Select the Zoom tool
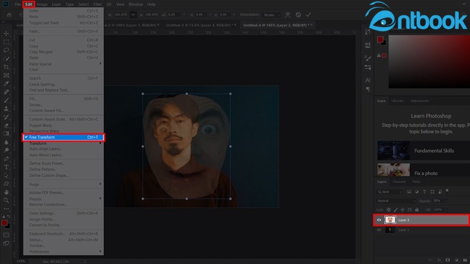This screenshot has width=470, height=264. 6,200
